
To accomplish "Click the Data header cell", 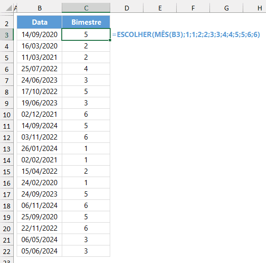I will click(39, 22).
